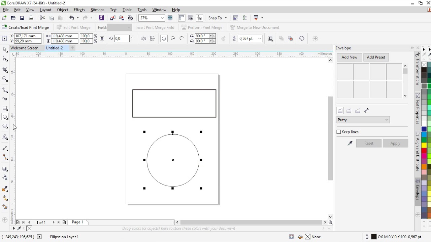Select the Color Eyedropper tool in toolbox
The height and width of the screenshot is (242, 431).
click(x=5, y=189)
